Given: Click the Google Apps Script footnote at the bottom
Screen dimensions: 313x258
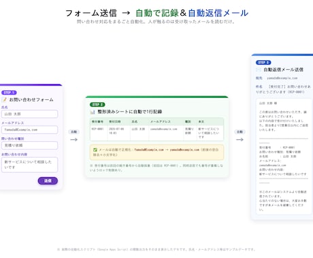Looking at the screenshot, I should (x=156, y=249).
